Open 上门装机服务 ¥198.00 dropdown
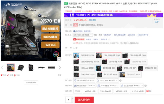164x104 pixels. [x=132, y=86]
